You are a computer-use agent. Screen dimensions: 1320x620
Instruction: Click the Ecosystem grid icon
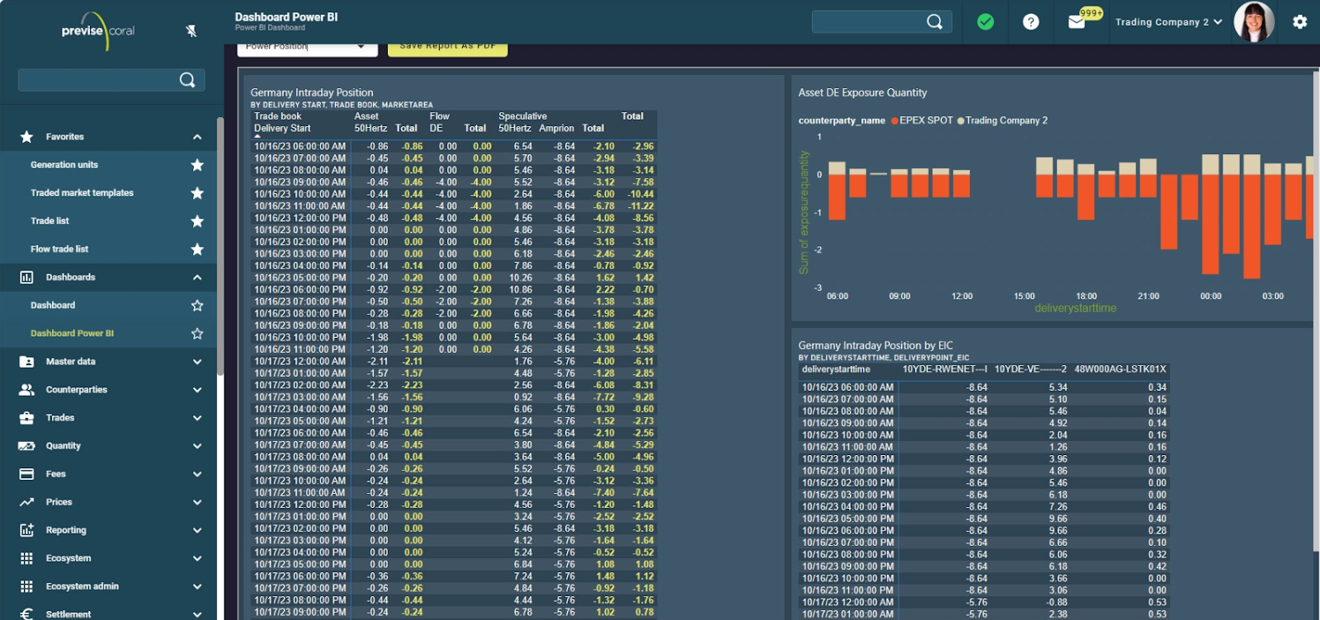click(x=26, y=558)
